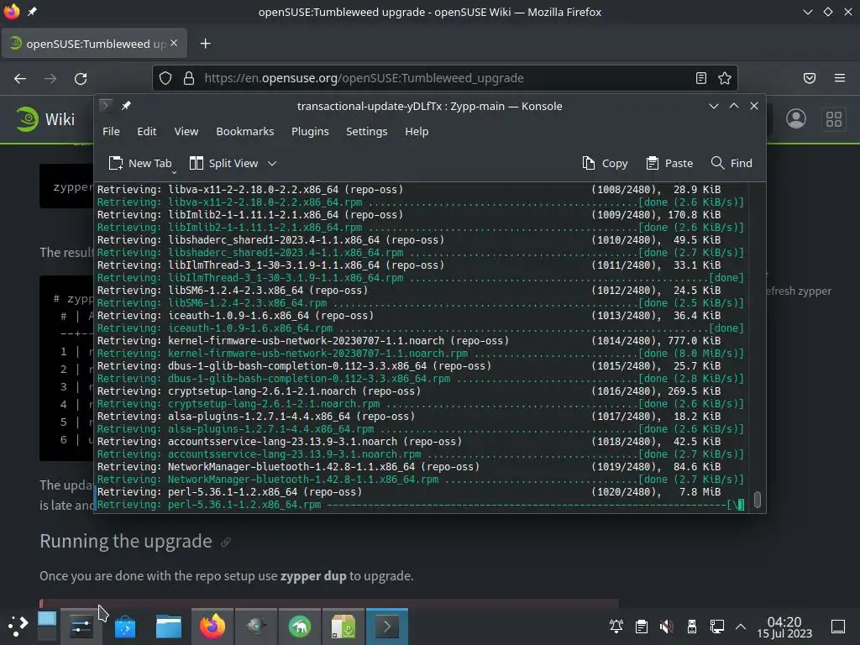This screenshot has width=860, height=645.
Task: Toggle Firefox reader view icon
Action: click(x=701, y=78)
